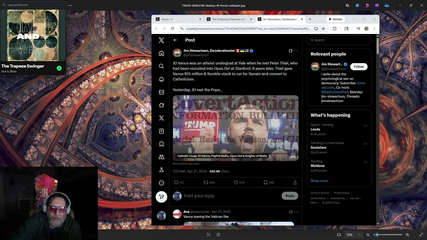Image resolution: width=427 pixels, height=240 pixels.
Task: Open Spotify mini player three-dot menu
Action: pyautogui.click(x=70, y=5)
